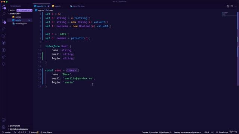Image resolution: width=239 pixels, height=134 pixels.
Task: Click the editor vertical scrollbar
Action: [238, 49]
